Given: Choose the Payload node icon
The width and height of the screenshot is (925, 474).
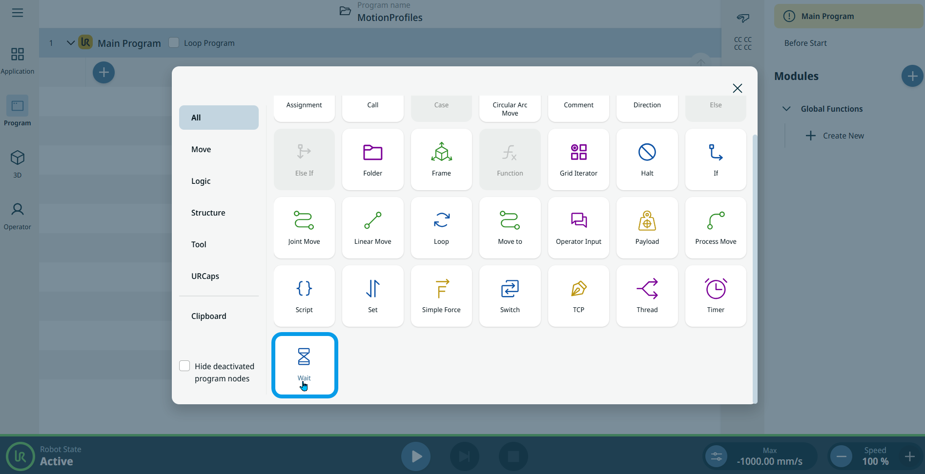Looking at the screenshot, I should (x=647, y=228).
